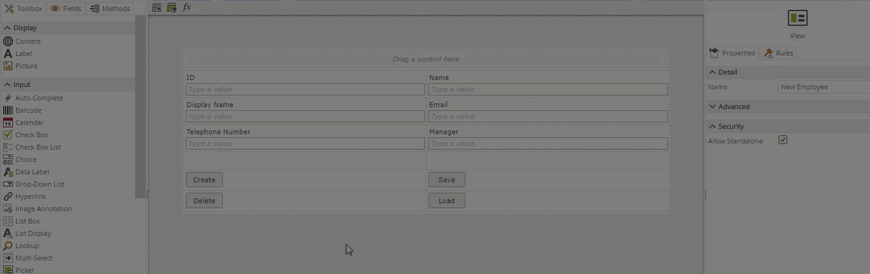Click the Display Name text box
Image resolution: width=870 pixels, height=274 pixels.
pos(305,116)
